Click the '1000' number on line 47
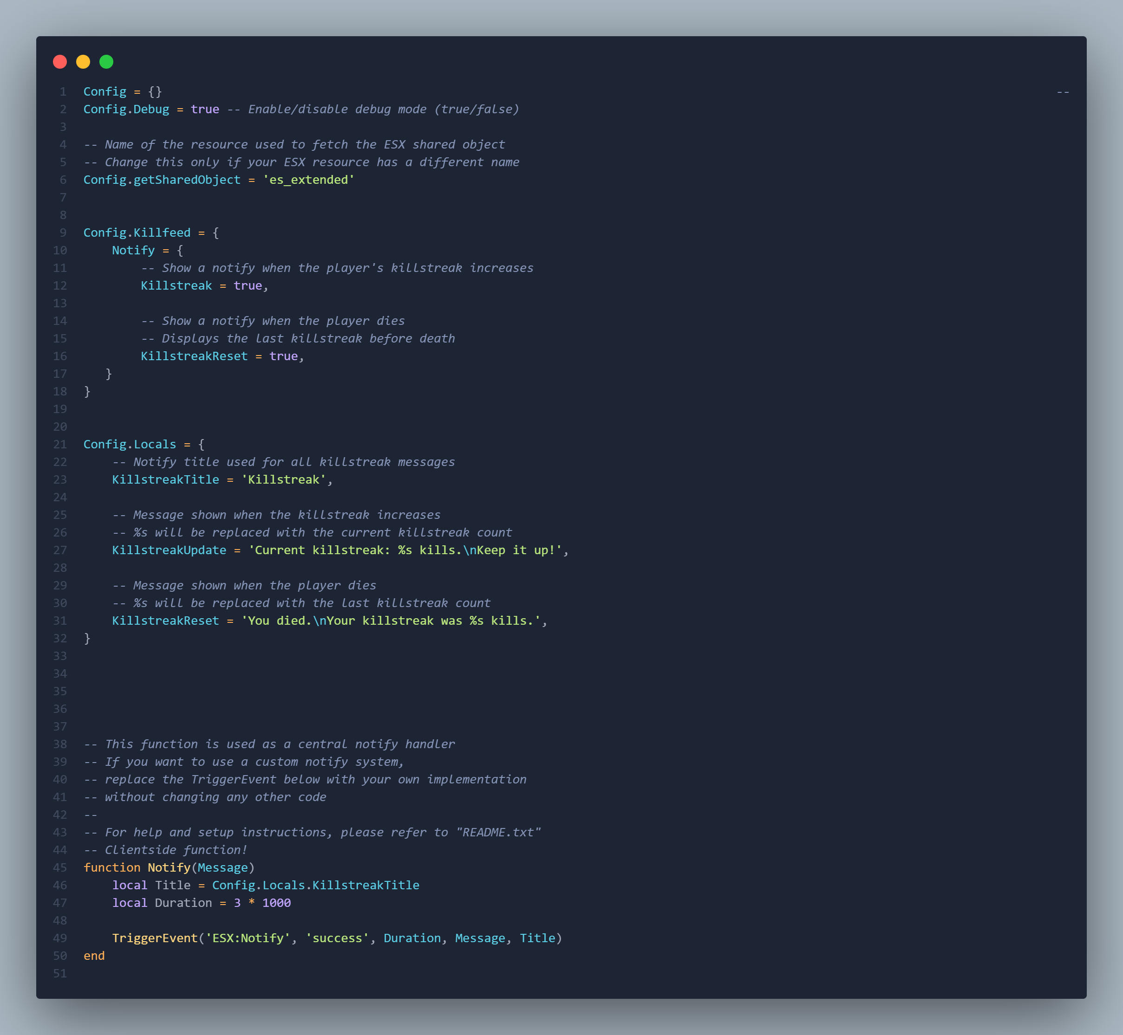This screenshot has width=1123, height=1035. (x=276, y=903)
